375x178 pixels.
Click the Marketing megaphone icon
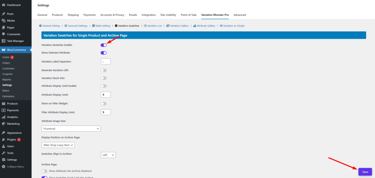click(3, 124)
